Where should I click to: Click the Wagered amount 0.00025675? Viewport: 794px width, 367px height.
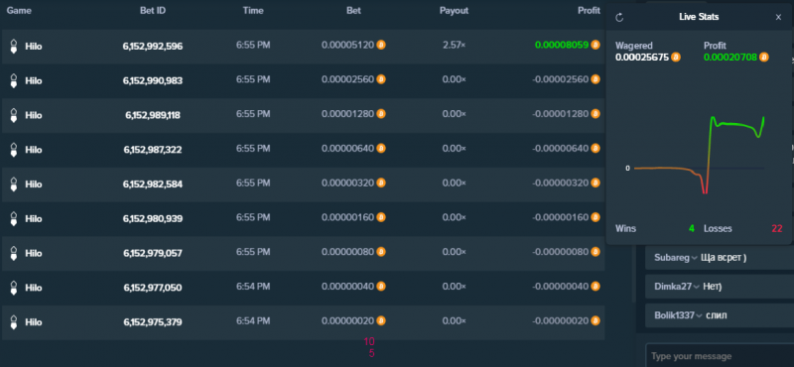(x=642, y=58)
